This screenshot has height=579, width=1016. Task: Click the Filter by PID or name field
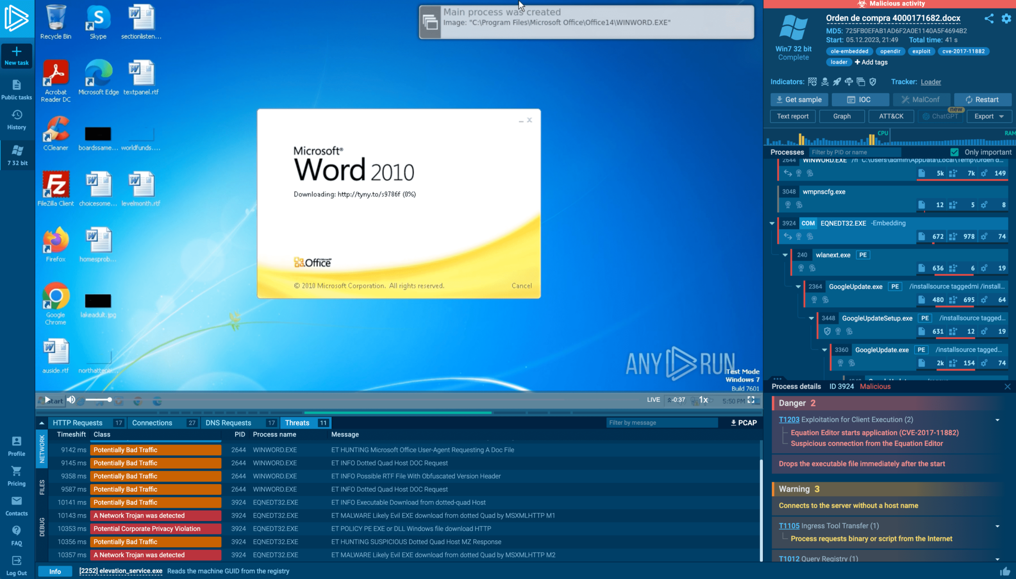point(854,152)
